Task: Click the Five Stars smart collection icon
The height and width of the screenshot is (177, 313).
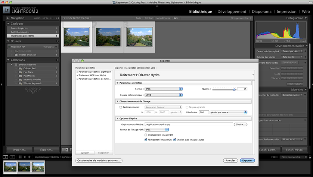Action: [21, 72]
